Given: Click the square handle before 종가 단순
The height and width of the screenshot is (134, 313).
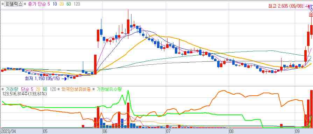Looking at the screenshot, I should (x=25, y=4).
